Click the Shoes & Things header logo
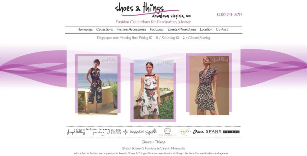This screenshot has height=156, width=307. pyautogui.click(x=153, y=10)
